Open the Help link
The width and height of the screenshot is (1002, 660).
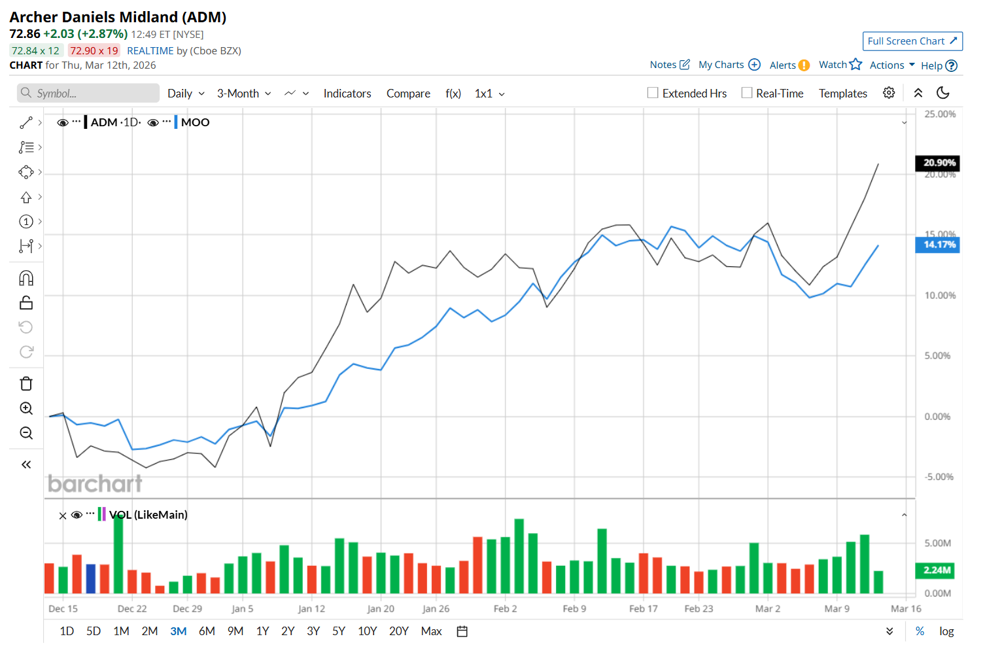point(939,65)
